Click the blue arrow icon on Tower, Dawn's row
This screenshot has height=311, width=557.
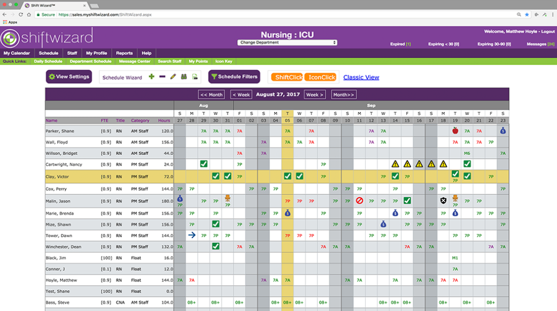(x=192, y=235)
